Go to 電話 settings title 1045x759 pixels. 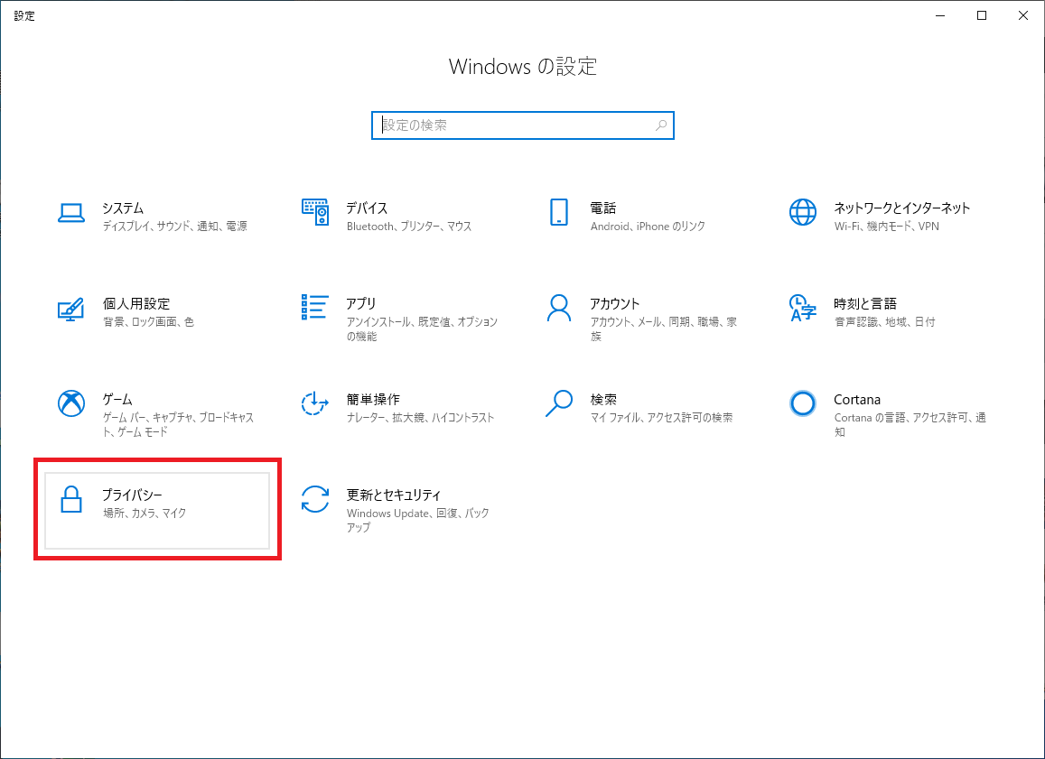pyautogui.click(x=603, y=208)
